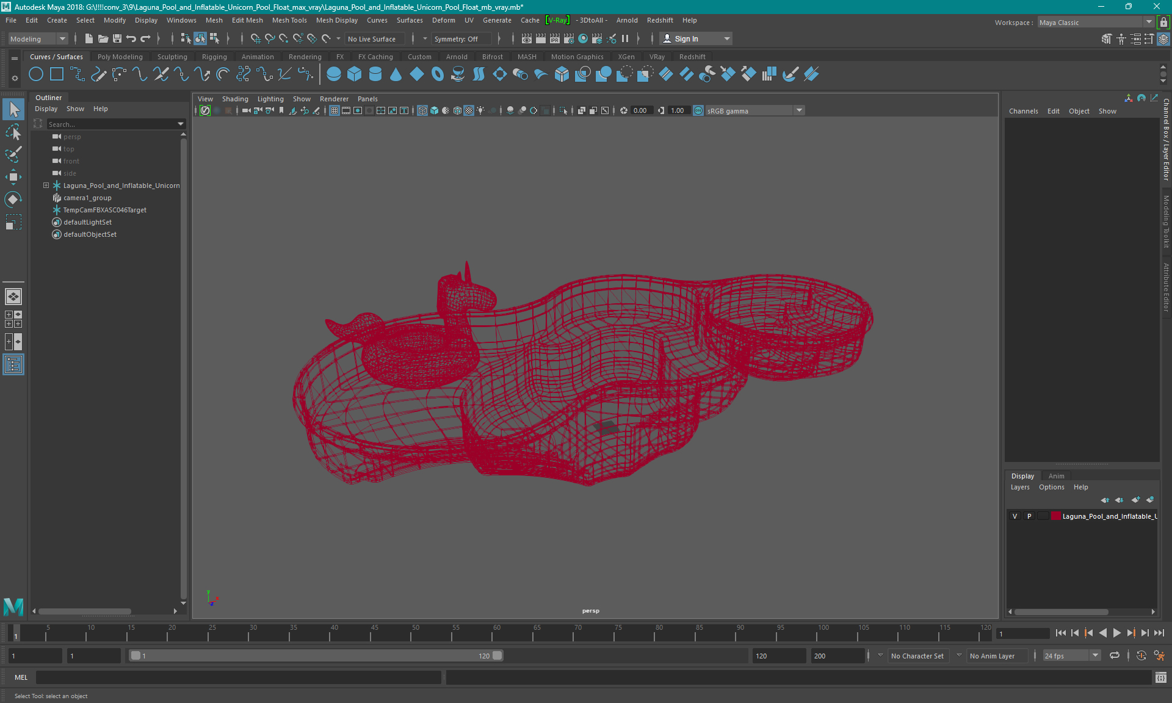1172x703 pixels.
Task: Switch to the Poly Modeling shelf tab
Action: (x=120, y=57)
